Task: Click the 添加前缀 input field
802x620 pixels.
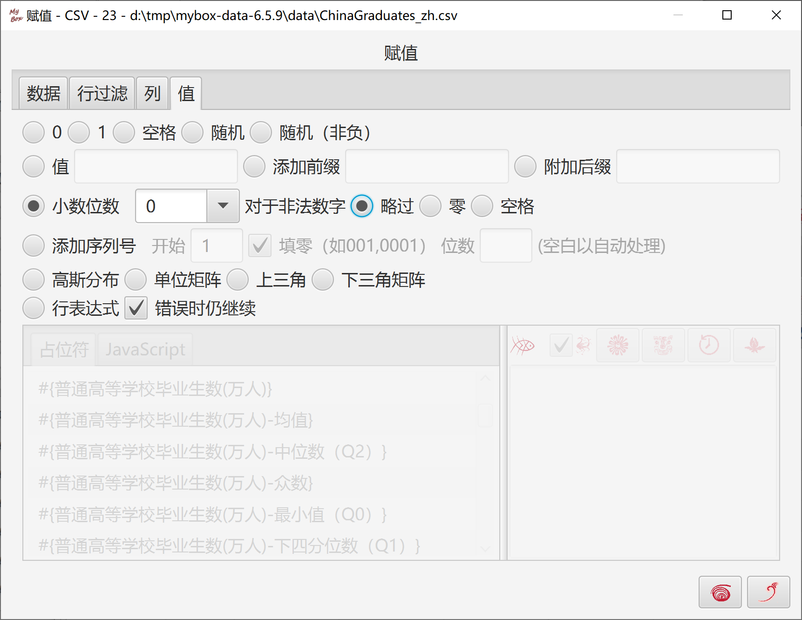Action: click(427, 166)
